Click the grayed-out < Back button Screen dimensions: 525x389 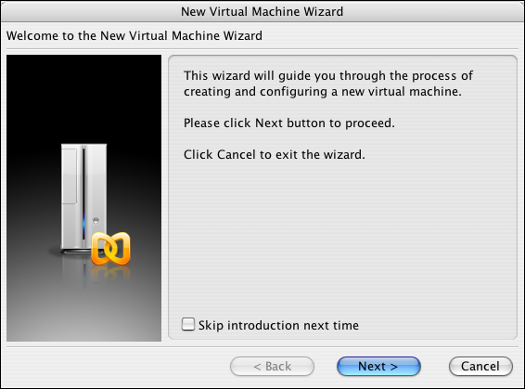tap(272, 366)
